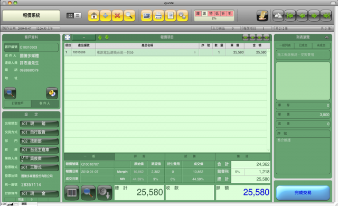Open 部門 dropdown showing 102 技術部
This screenshot has width=338, height=206.
pyautogui.click(x=39, y=141)
